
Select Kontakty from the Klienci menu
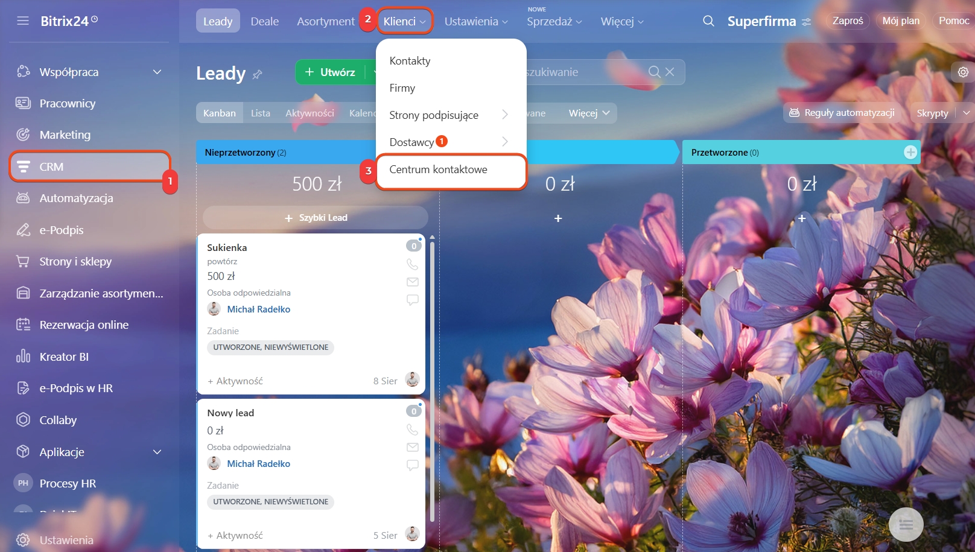[x=410, y=60]
